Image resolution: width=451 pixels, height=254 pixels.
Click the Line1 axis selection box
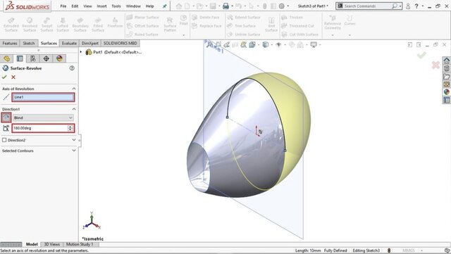(43, 97)
